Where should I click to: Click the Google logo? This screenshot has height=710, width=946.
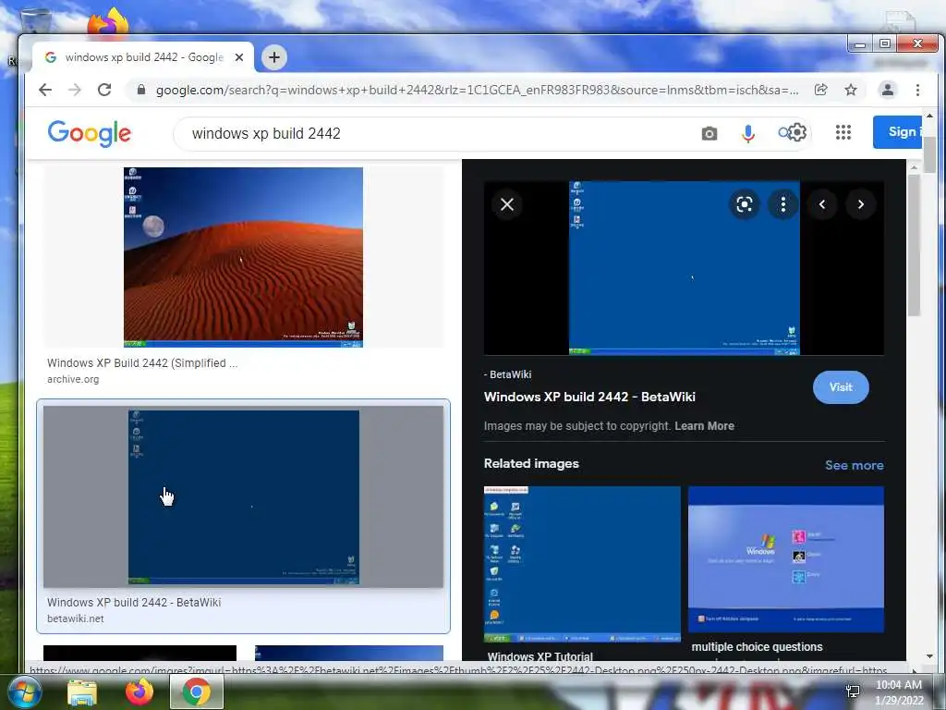tap(90, 133)
